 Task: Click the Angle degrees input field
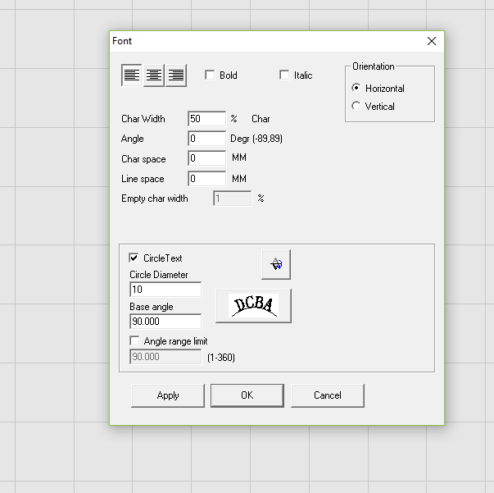coord(206,139)
